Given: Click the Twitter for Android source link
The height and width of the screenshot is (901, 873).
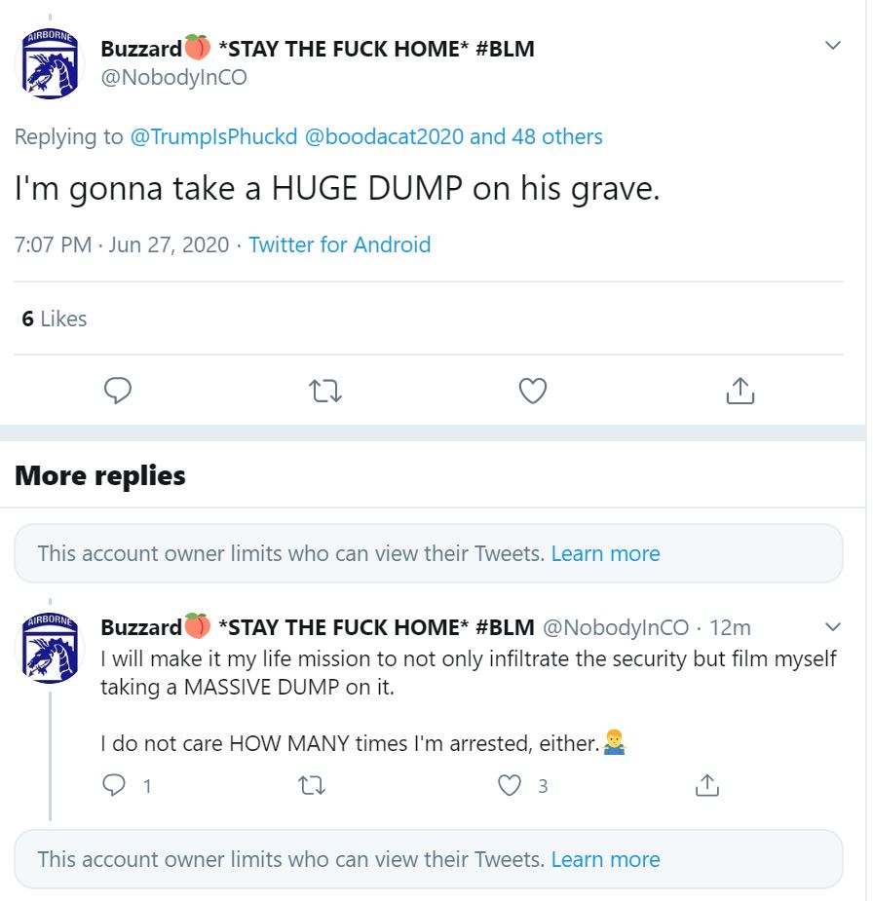Looking at the screenshot, I should point(339,244).
